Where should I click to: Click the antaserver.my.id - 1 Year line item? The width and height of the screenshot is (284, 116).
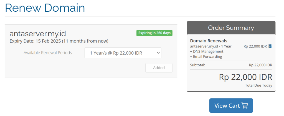[x=211, y=46]
